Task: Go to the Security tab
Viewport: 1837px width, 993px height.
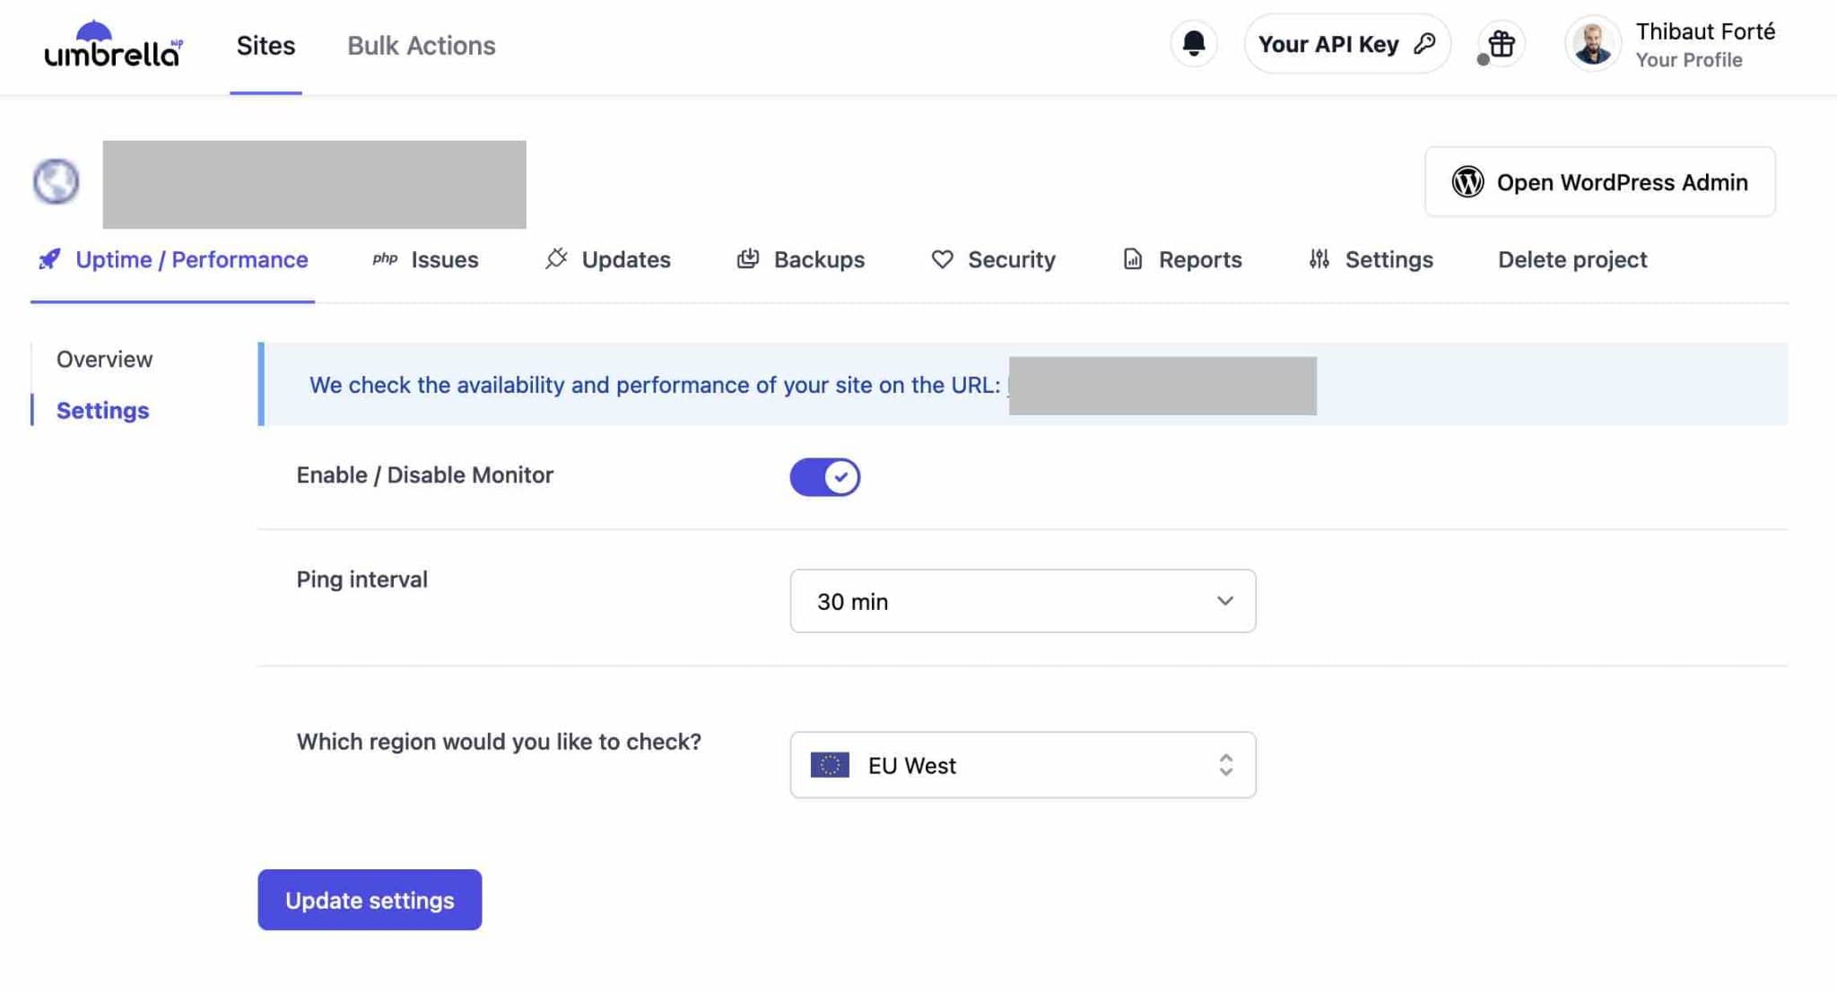Action: (993, 259)
